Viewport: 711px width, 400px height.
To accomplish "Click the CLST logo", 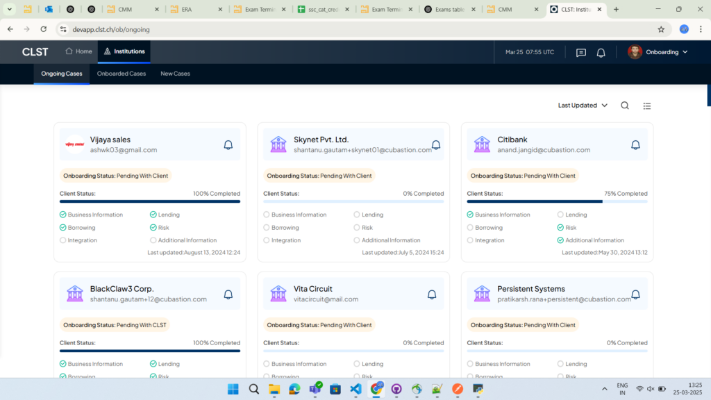I will (35, 51).
